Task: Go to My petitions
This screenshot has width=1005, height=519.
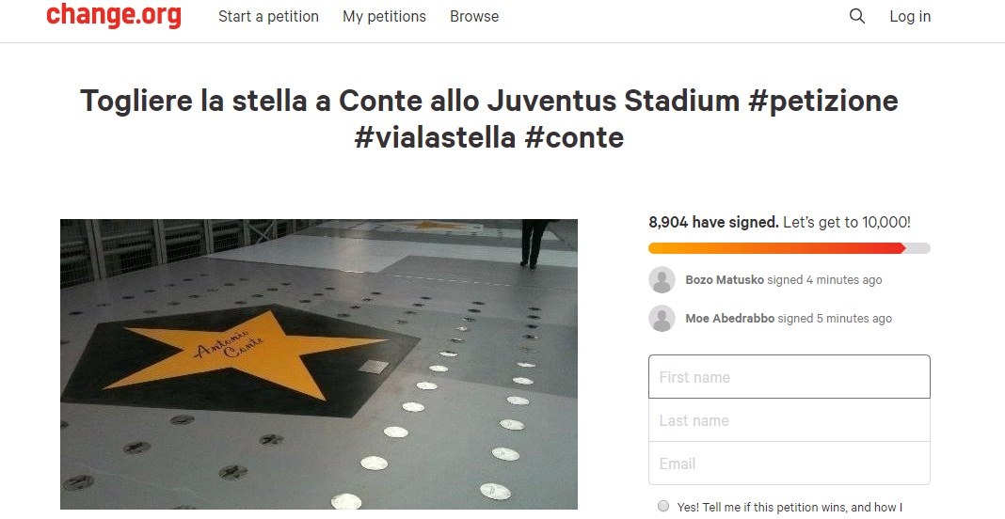Action: pos(384,17)
